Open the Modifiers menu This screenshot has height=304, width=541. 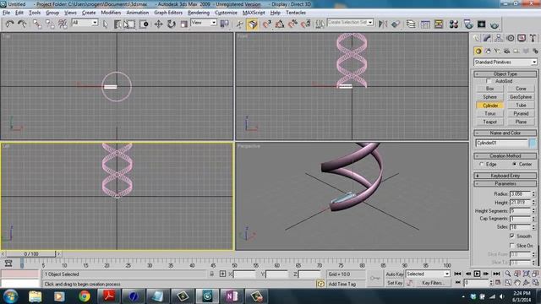(x=111, y=13)
